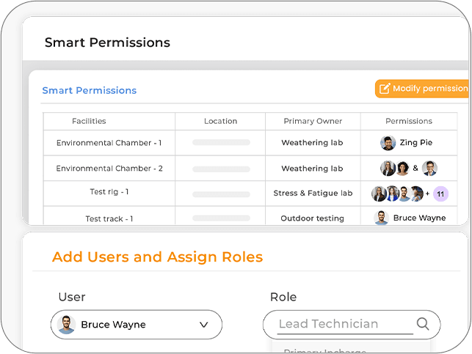Click Stress & Fatigue lab primary owner cell

[x=313, y=193]
